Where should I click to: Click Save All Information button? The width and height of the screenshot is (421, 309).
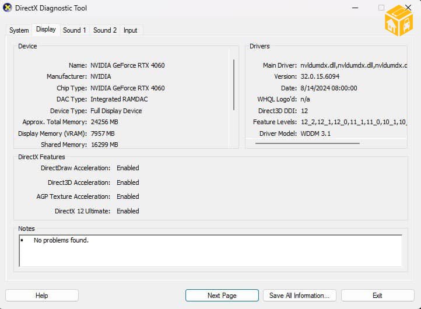click(x=300, y=296)
